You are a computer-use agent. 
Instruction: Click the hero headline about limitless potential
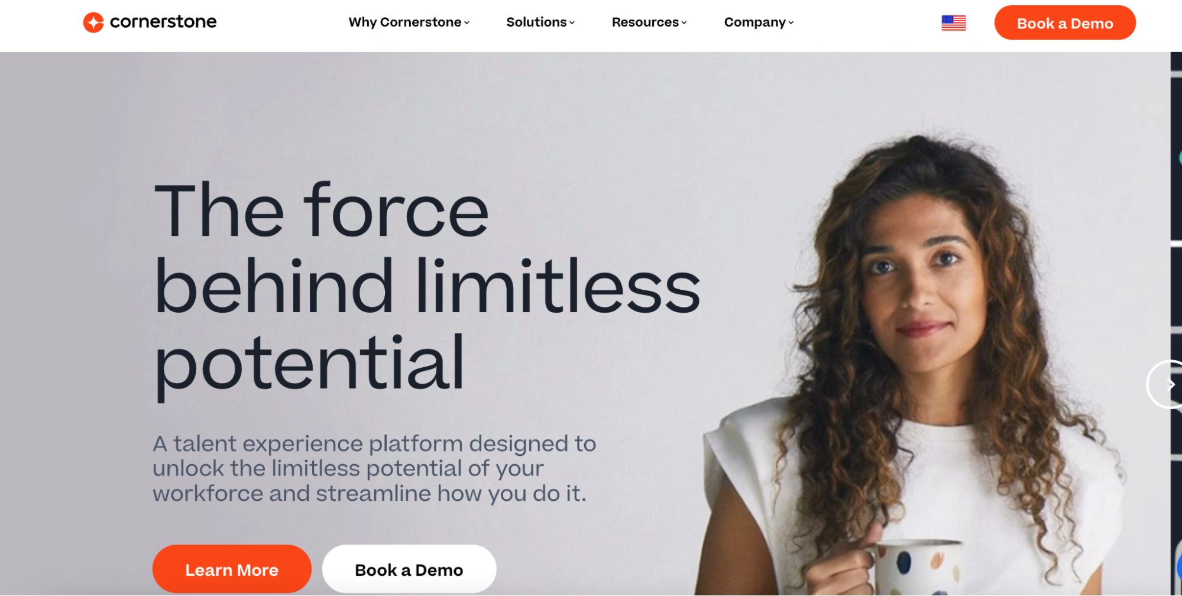tap(427, 288)
